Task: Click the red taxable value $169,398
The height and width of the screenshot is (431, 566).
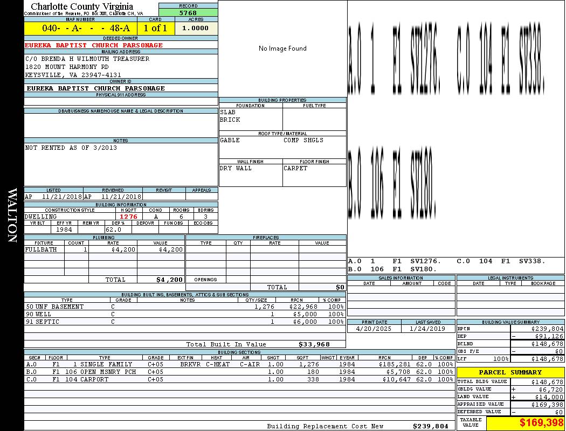Action: click(541, 423)
